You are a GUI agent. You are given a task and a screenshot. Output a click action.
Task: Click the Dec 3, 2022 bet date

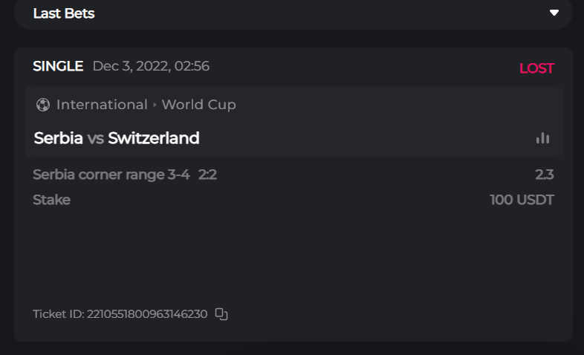(x=151, y=66)
